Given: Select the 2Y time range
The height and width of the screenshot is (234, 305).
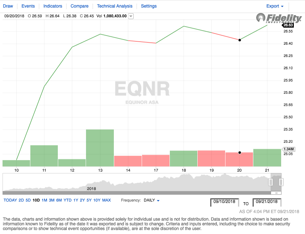Looking at the screenshot, I should [x=82, y=200].
